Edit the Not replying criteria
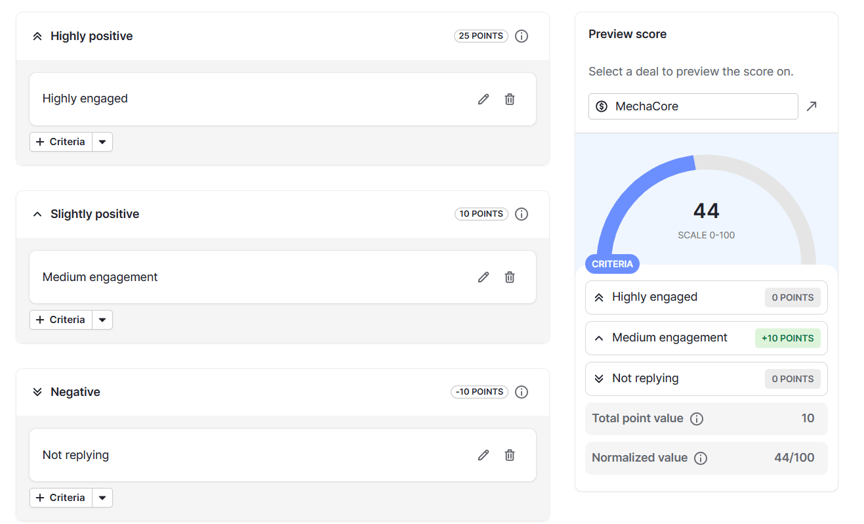Viewport: 864px width, 524px height. 483,455
